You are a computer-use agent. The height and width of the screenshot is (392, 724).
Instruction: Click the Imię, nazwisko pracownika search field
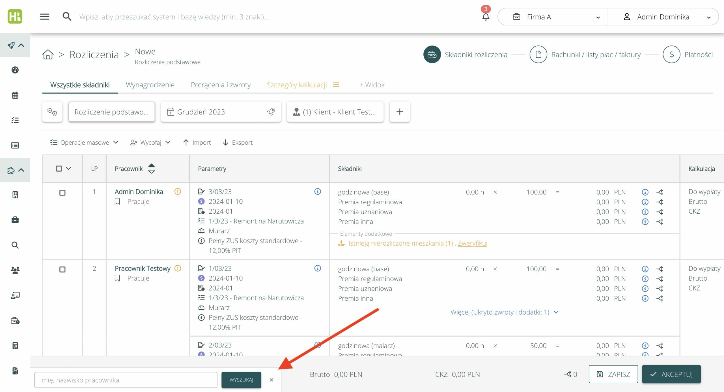[x=126, y=380]
